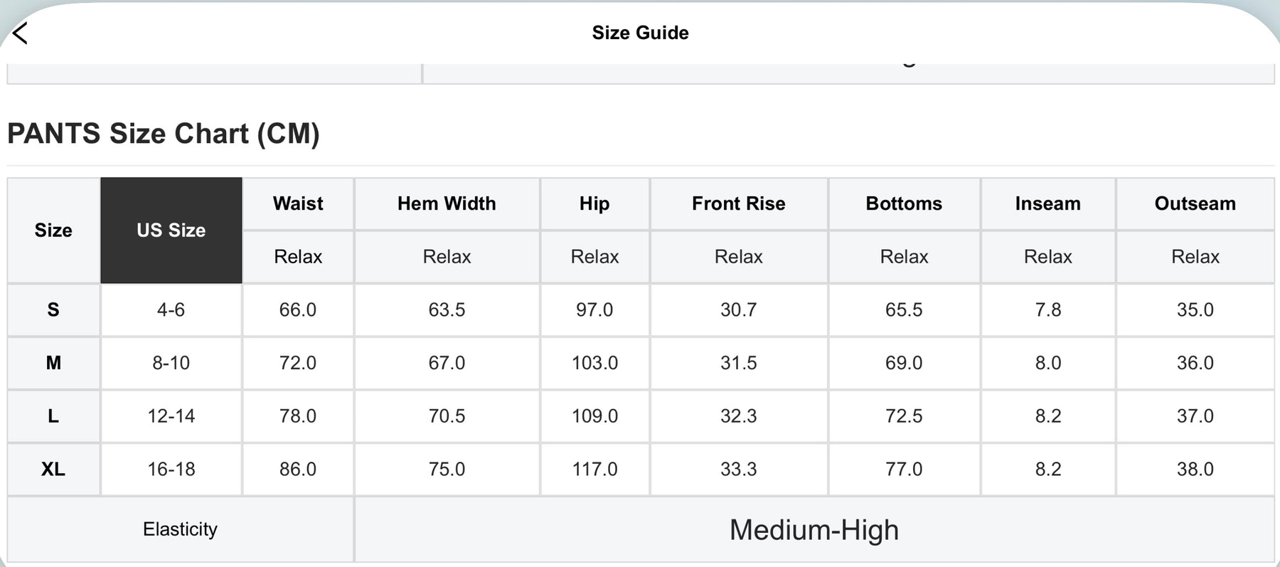The image size is (1280, 567).
Task: Click the Inseam column header
Action: tap(1047, 203)
